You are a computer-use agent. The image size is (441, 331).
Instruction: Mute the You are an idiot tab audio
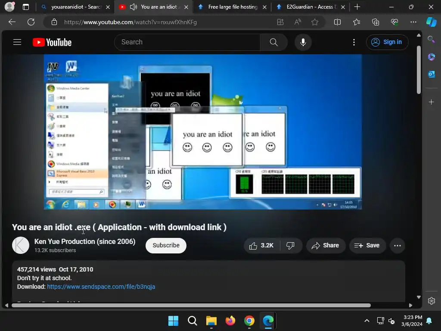click(134, 7)
